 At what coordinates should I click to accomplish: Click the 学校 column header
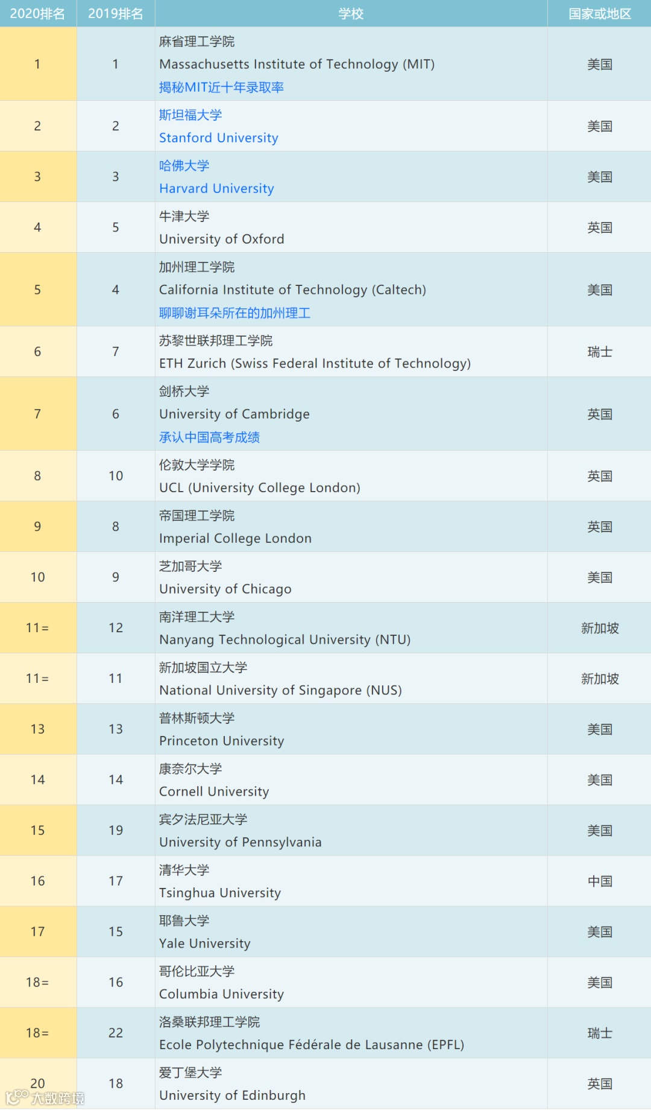351,13
